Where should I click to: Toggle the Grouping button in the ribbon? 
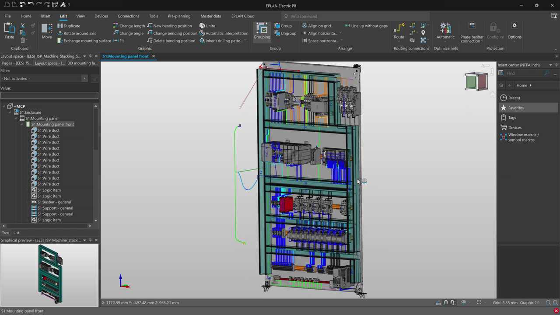point(262,30)
